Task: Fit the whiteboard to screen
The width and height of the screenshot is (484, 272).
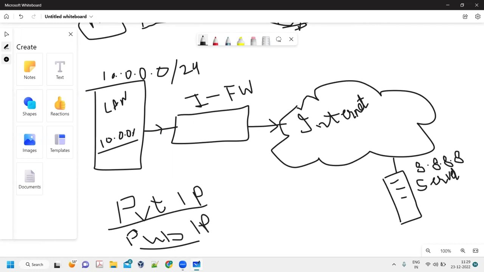Action: (475, 251)
